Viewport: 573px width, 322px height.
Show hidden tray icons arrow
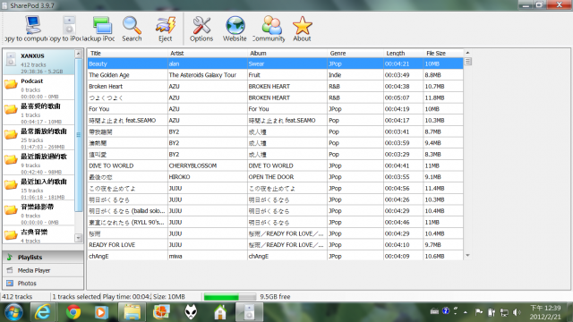tap(466, 312)
